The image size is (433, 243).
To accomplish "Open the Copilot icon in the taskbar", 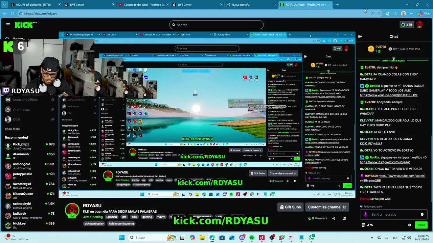I will coord(192,238).
